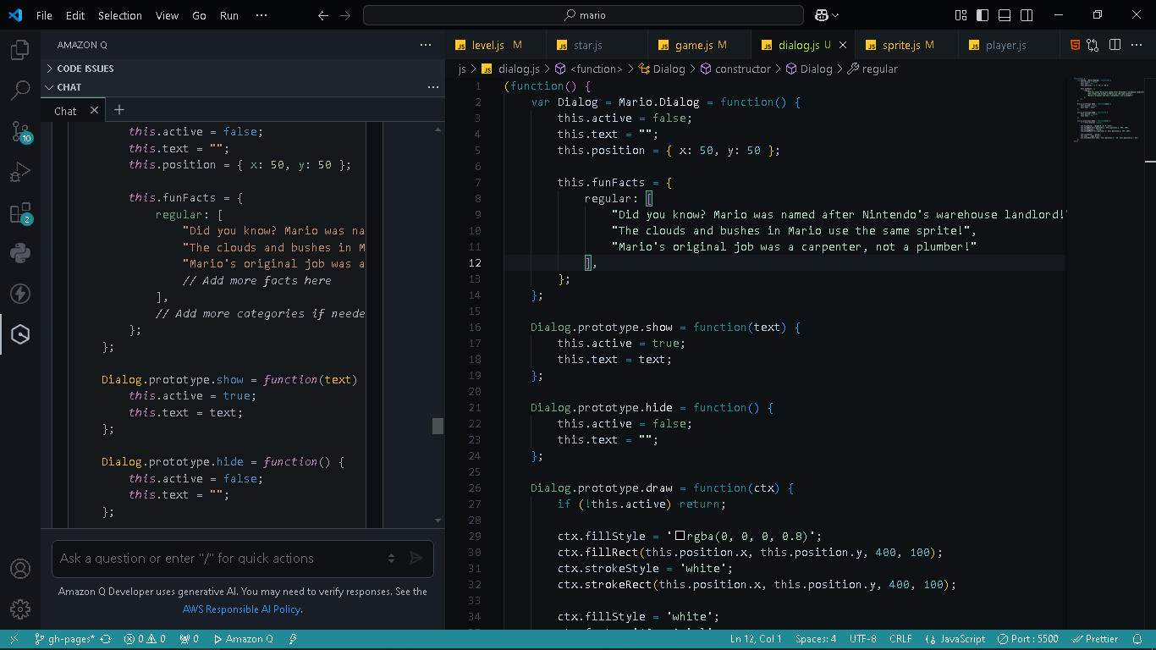Toggle the primary side bar layout button
The width and height of the screenshot is (1156, 650).
[x=983, y=15]
